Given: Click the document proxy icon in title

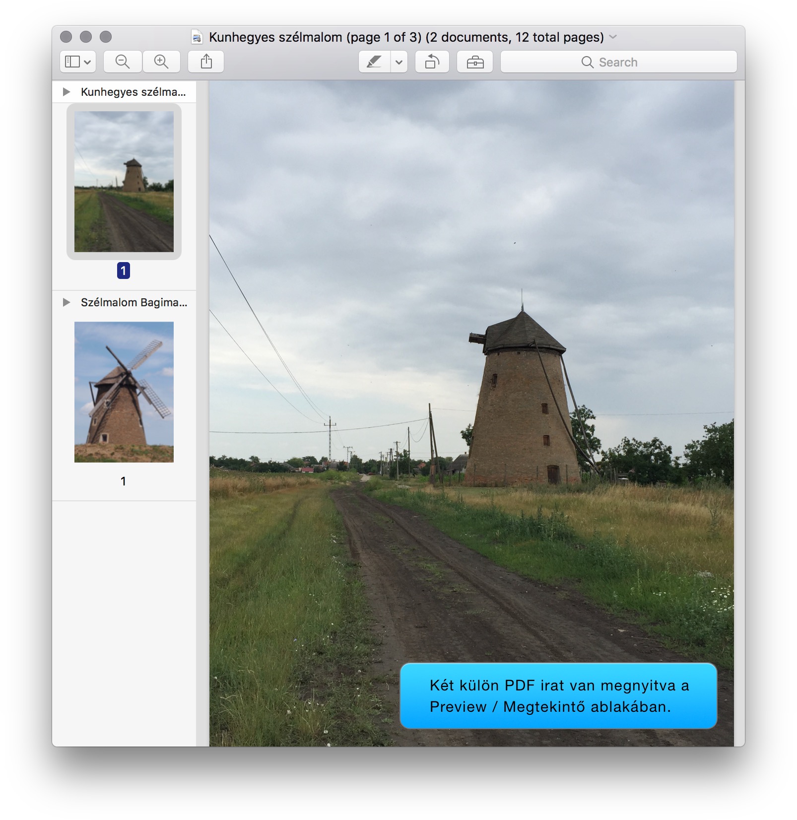Looking at the screenshot, I should (197, 37).
